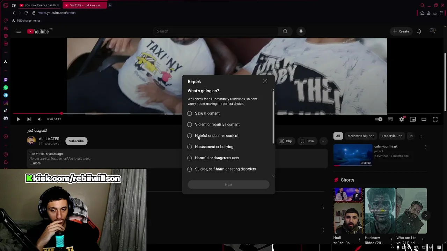This screenshot has width=447, height=251.
Task: Switch to theater mode
Action: coord(424,119)
